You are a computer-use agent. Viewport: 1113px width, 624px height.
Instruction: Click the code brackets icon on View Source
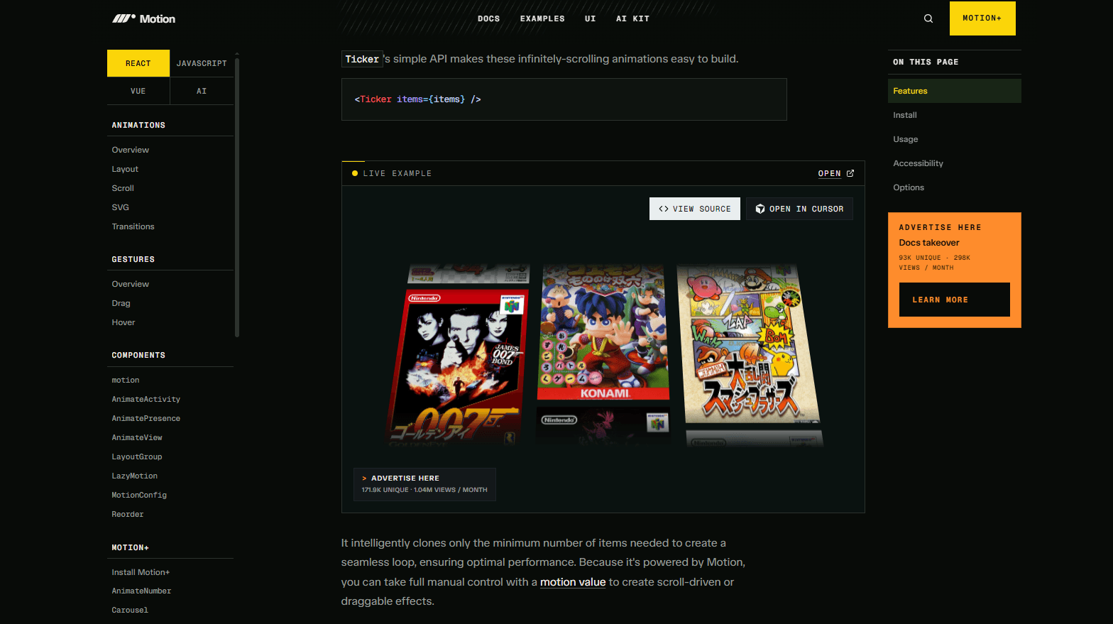click(x=664, y=209)
